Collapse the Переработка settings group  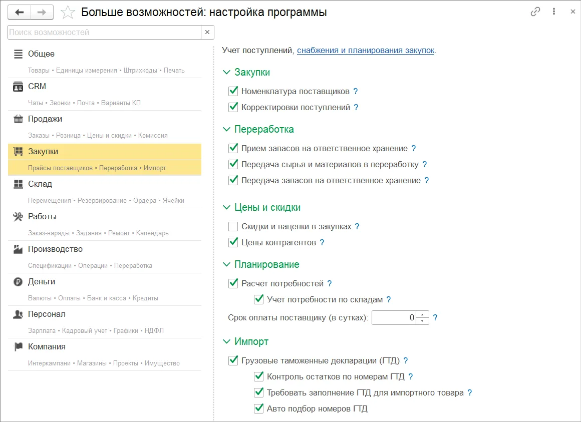click(x=226, y=129)
